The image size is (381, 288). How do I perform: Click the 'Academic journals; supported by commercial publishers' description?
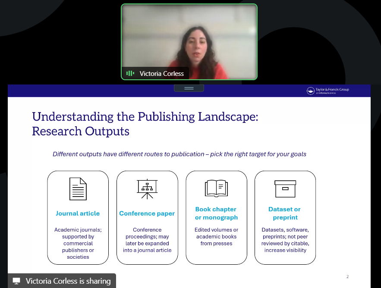pos(78,243)
